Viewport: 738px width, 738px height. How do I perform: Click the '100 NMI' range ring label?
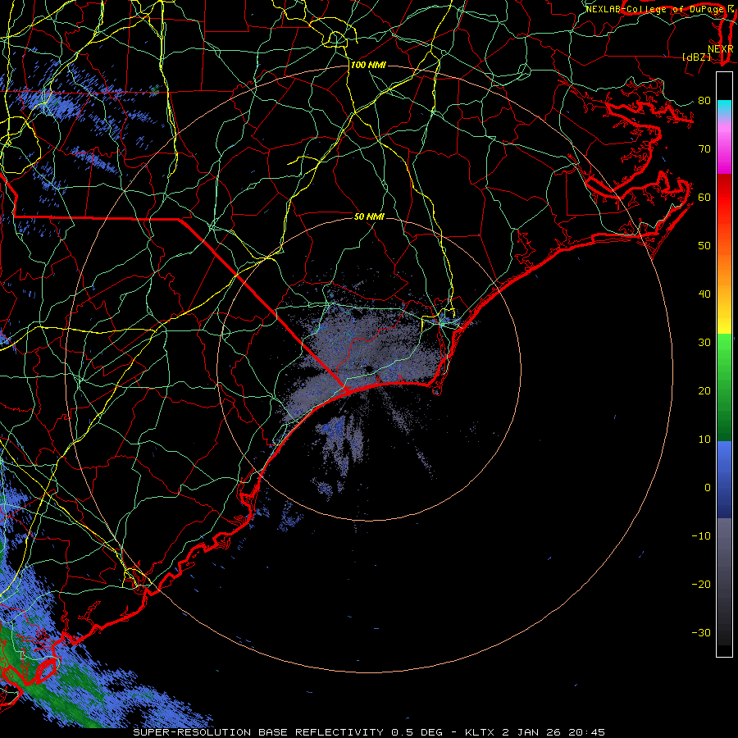(368, 65)
